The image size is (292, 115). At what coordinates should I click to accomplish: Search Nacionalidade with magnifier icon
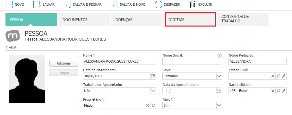click(279, 91)
